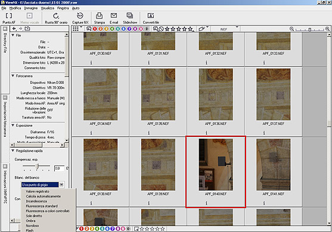332x232 pixels.
Task: Apply red label 1 in filter bar
Action: (95, 29)
